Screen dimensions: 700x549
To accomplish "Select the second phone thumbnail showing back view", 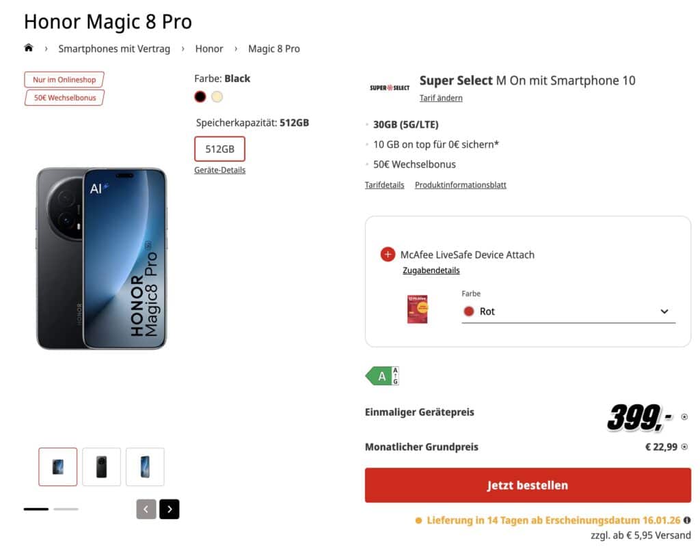I will pos(101,467).
